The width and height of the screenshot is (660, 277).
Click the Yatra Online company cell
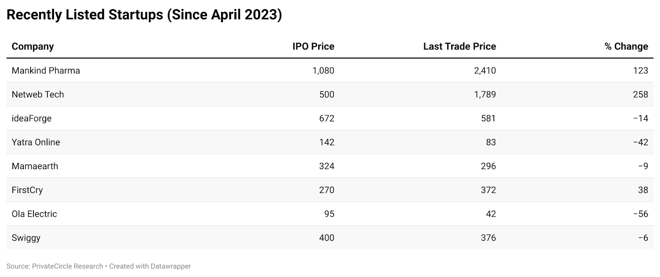click(x=36, y=142)
